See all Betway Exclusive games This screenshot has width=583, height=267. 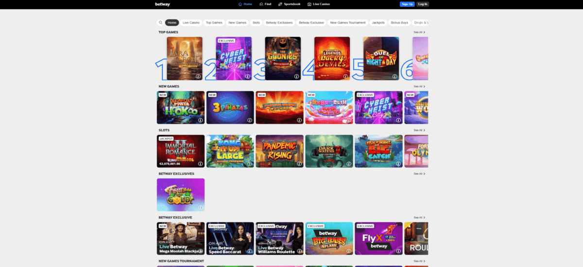point(419,217)
